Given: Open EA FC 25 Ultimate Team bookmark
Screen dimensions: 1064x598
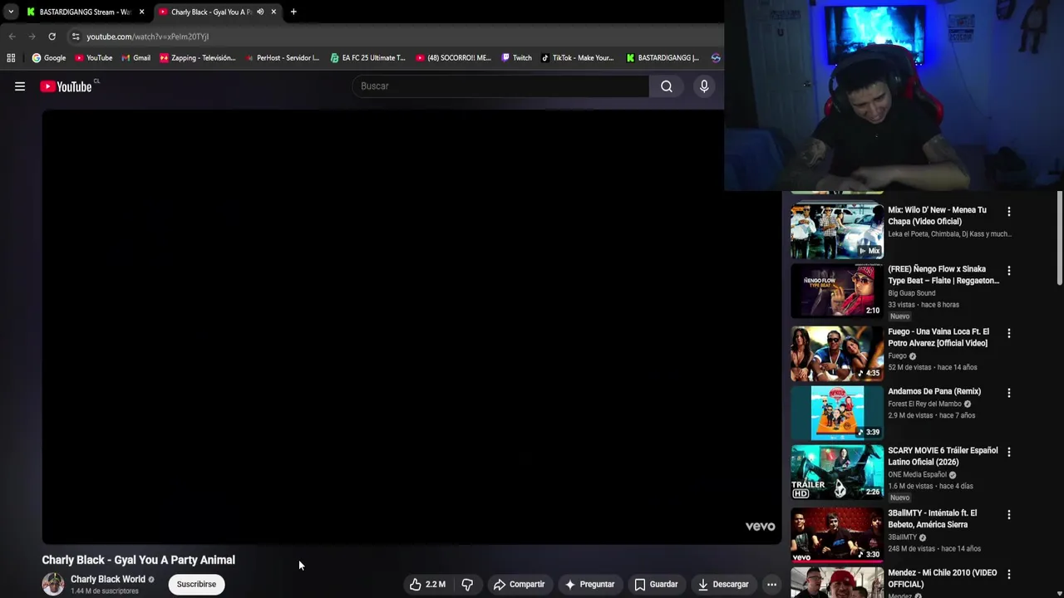Looking at the screenshot, I should tap(367, 58).
